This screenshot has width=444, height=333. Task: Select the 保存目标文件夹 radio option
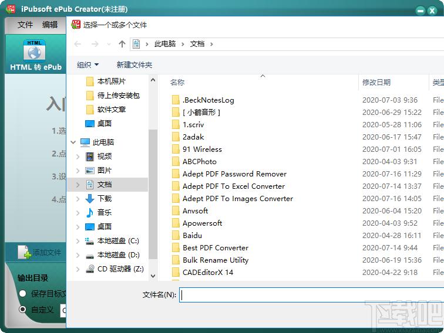tap(23, 294)
